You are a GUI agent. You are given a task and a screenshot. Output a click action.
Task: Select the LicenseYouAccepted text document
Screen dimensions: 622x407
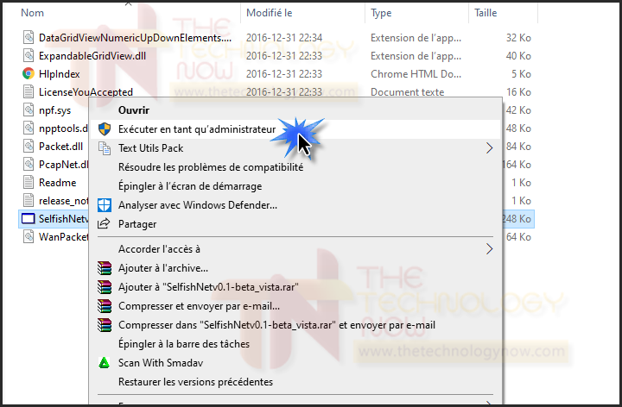(x=86, y=92)
